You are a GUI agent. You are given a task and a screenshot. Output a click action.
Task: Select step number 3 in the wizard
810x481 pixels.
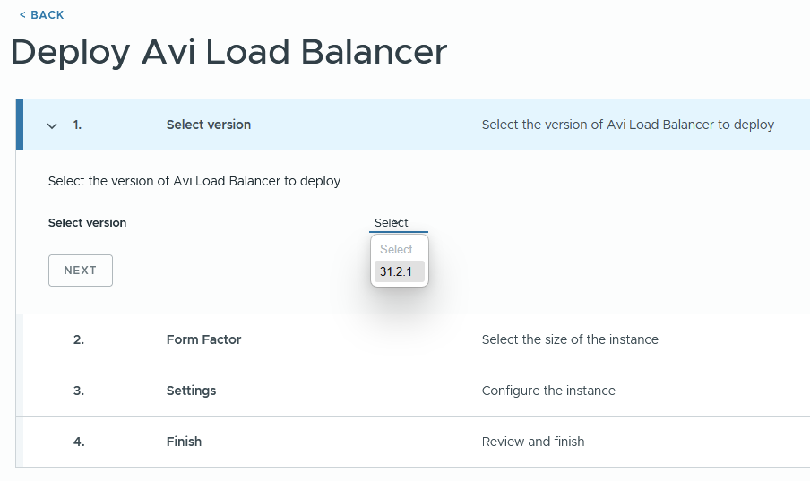pyautogui.click(x=79, y=391)
